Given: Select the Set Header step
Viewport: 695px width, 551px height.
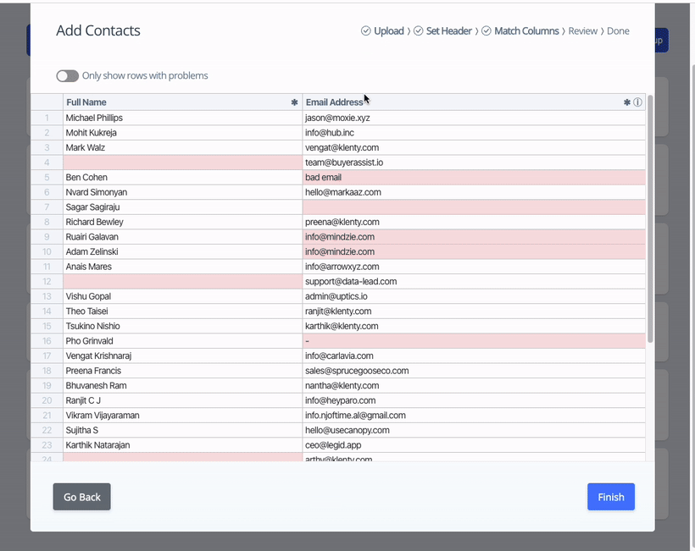Looking at the screenshot, I should (448, 30).
